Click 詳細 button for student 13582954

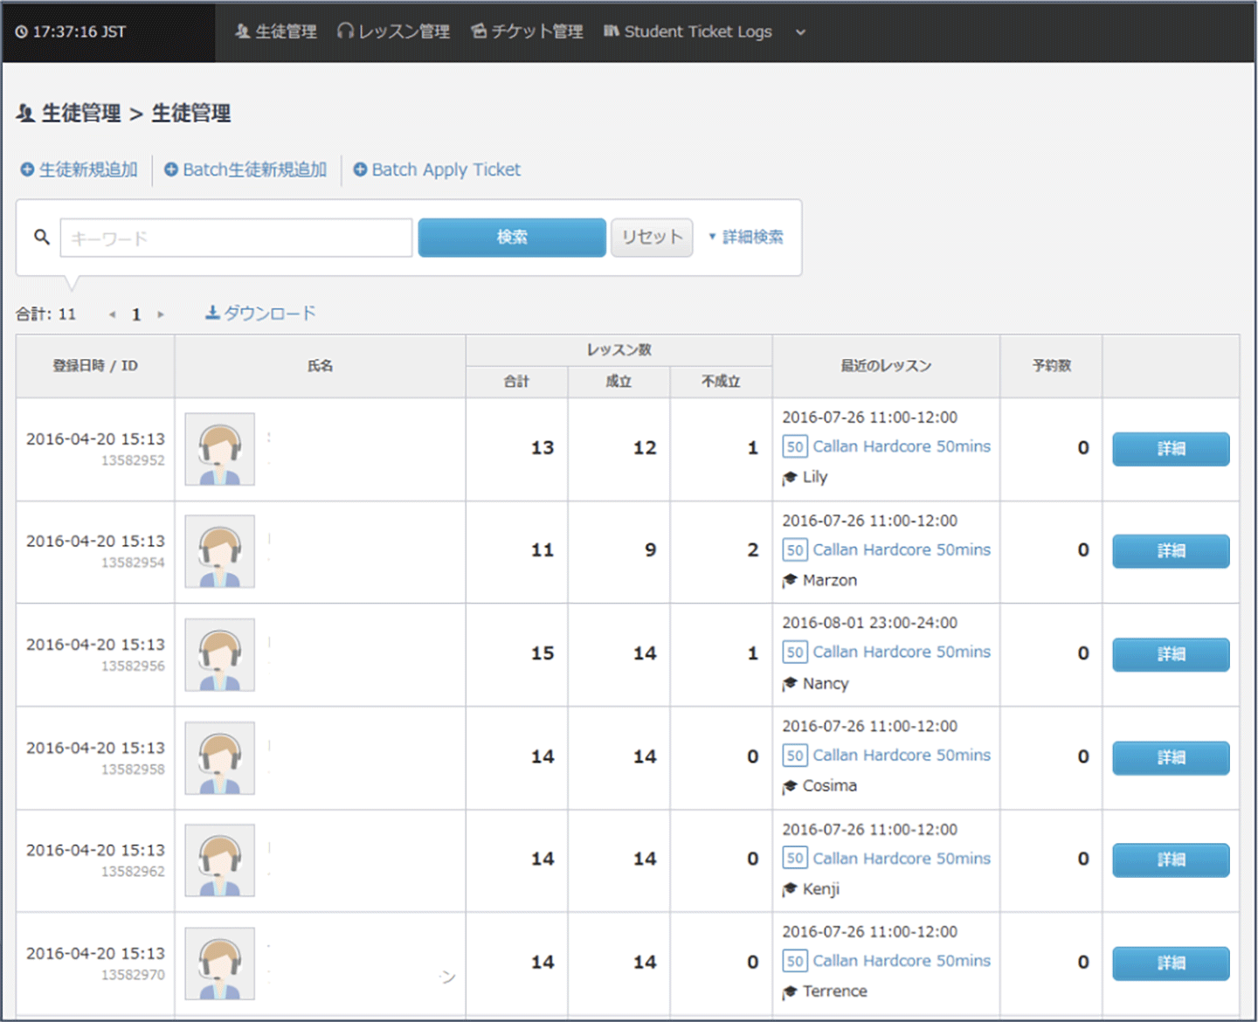[1171, 551]
